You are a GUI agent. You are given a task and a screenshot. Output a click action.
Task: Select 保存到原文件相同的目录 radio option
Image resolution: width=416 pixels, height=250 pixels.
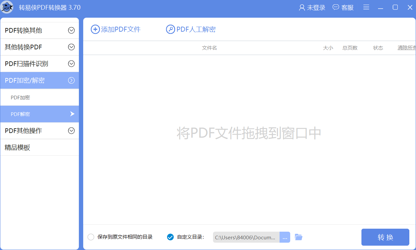point(91,237)
